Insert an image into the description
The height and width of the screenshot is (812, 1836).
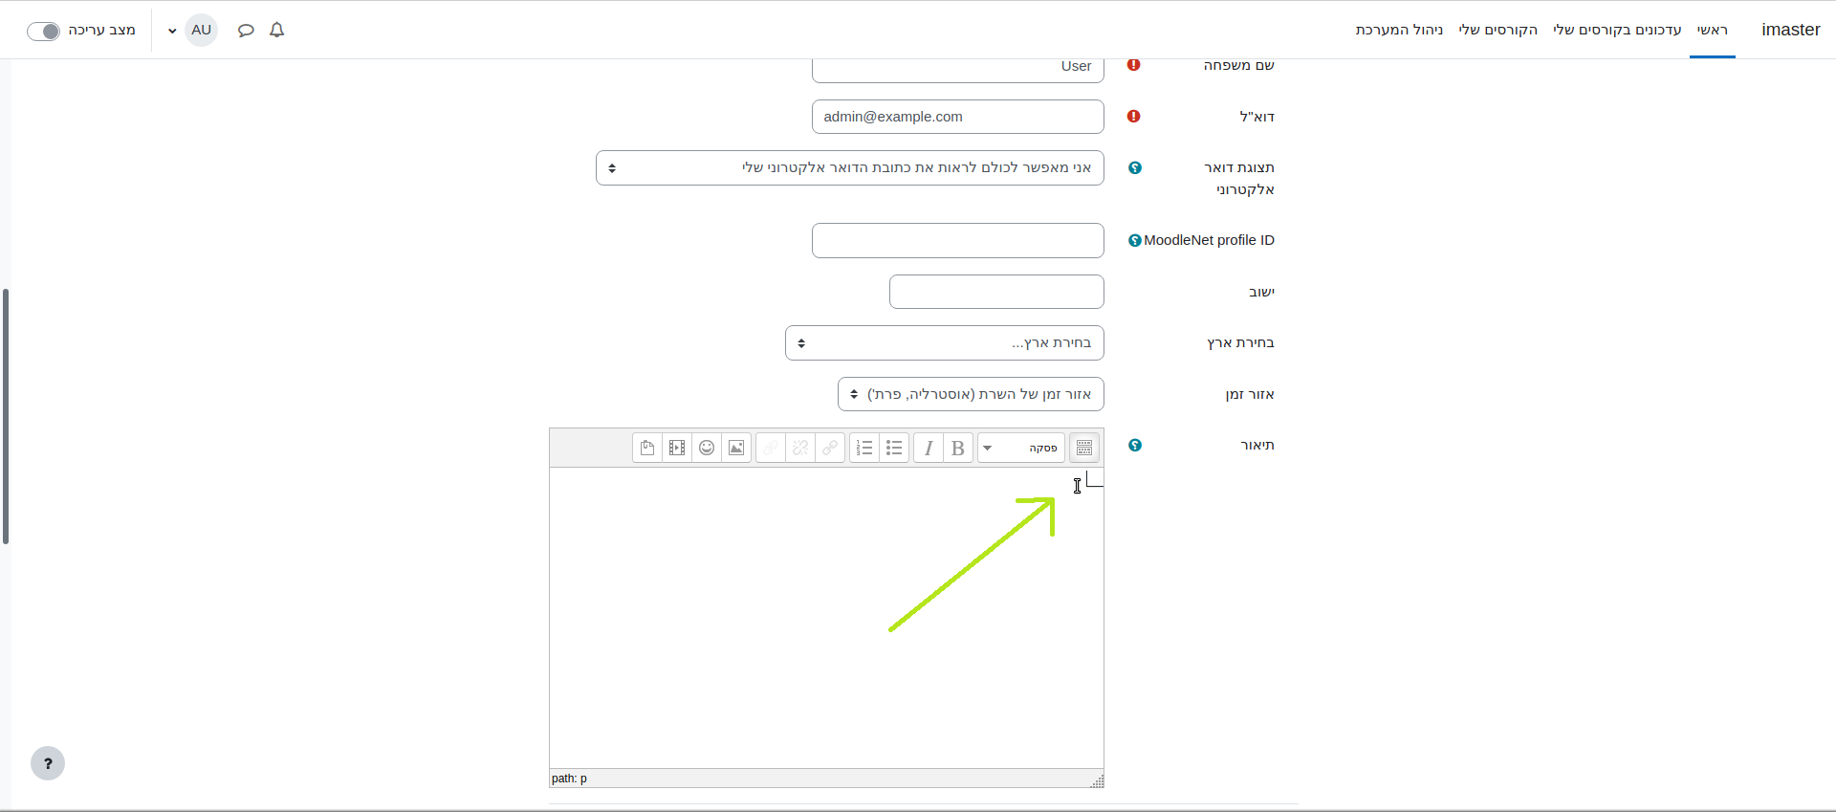pyautogui.click(x=736, y=448)
